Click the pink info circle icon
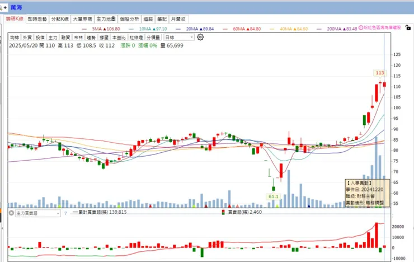The width and height of the screenshot is (414, 262). click(361, 28)
